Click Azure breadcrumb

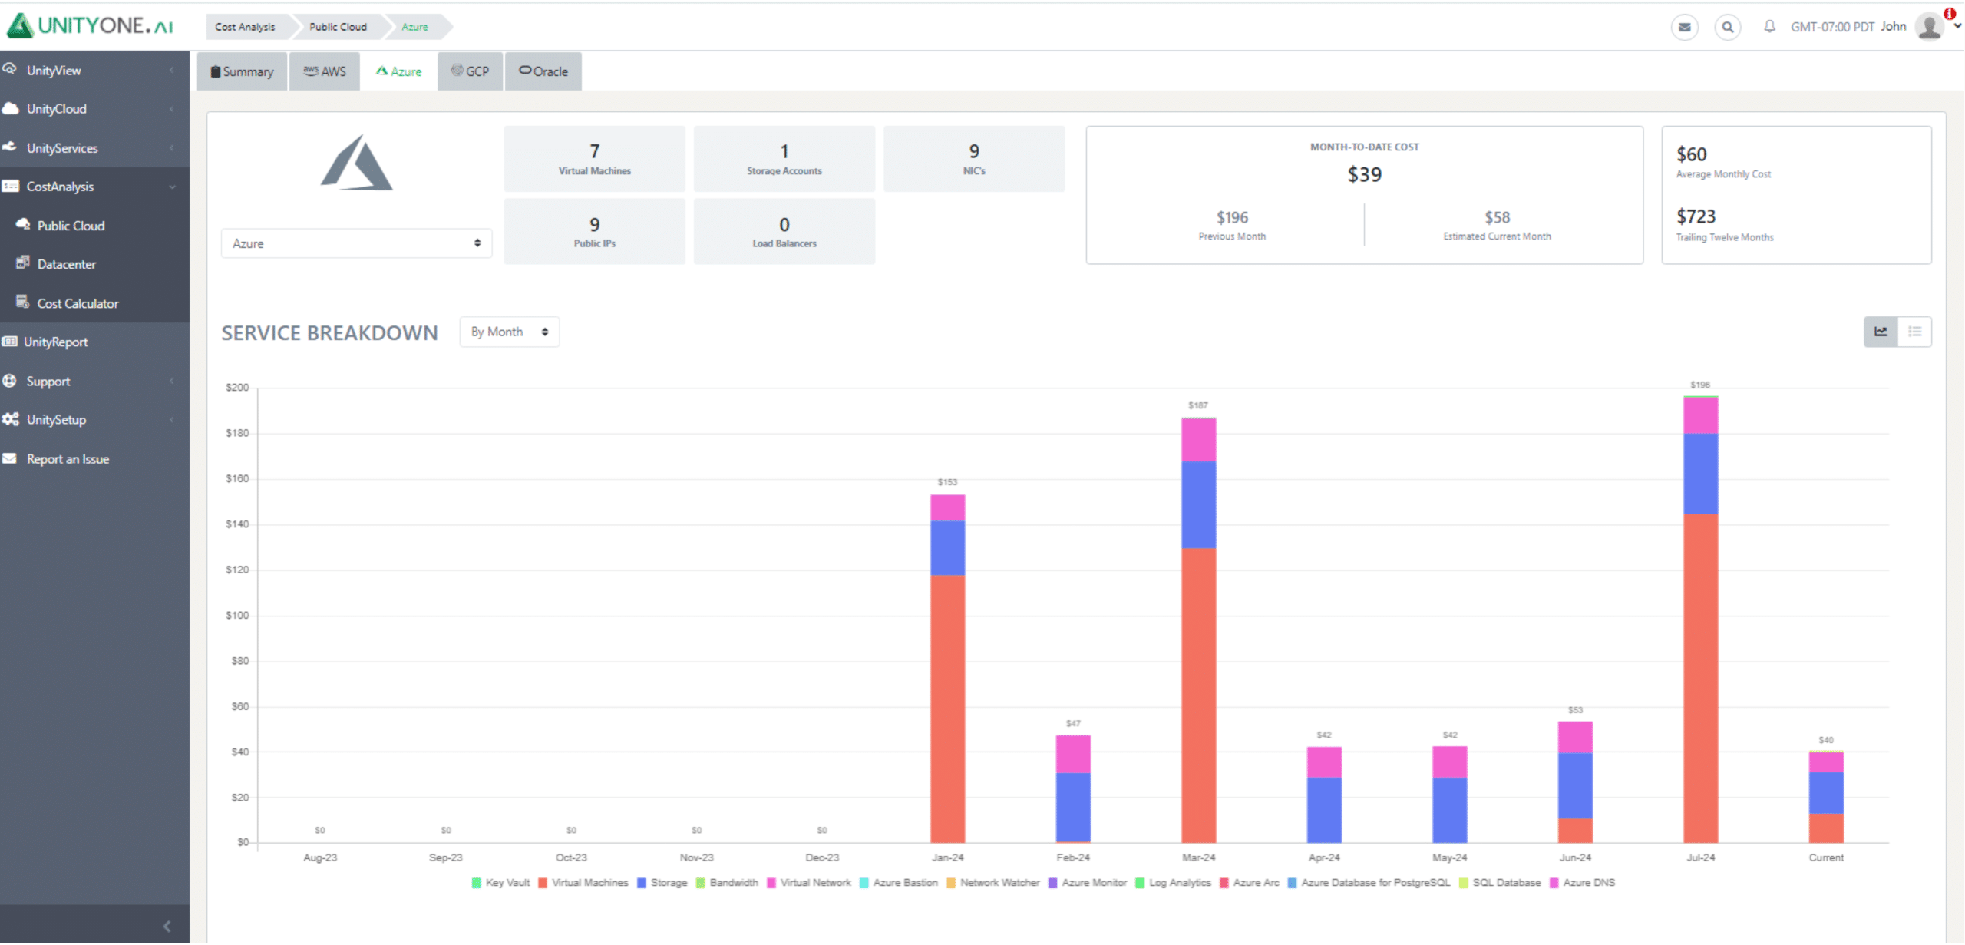click(415, 27)
